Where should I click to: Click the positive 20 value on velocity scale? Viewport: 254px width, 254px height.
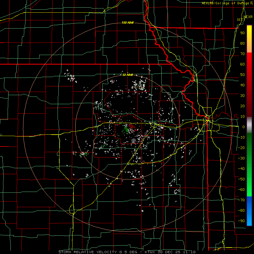(x=242, y=106)
